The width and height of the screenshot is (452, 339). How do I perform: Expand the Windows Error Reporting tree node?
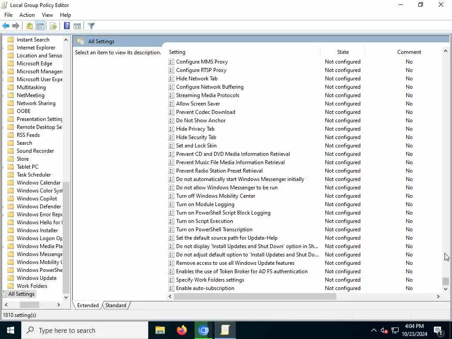[4, 215]
